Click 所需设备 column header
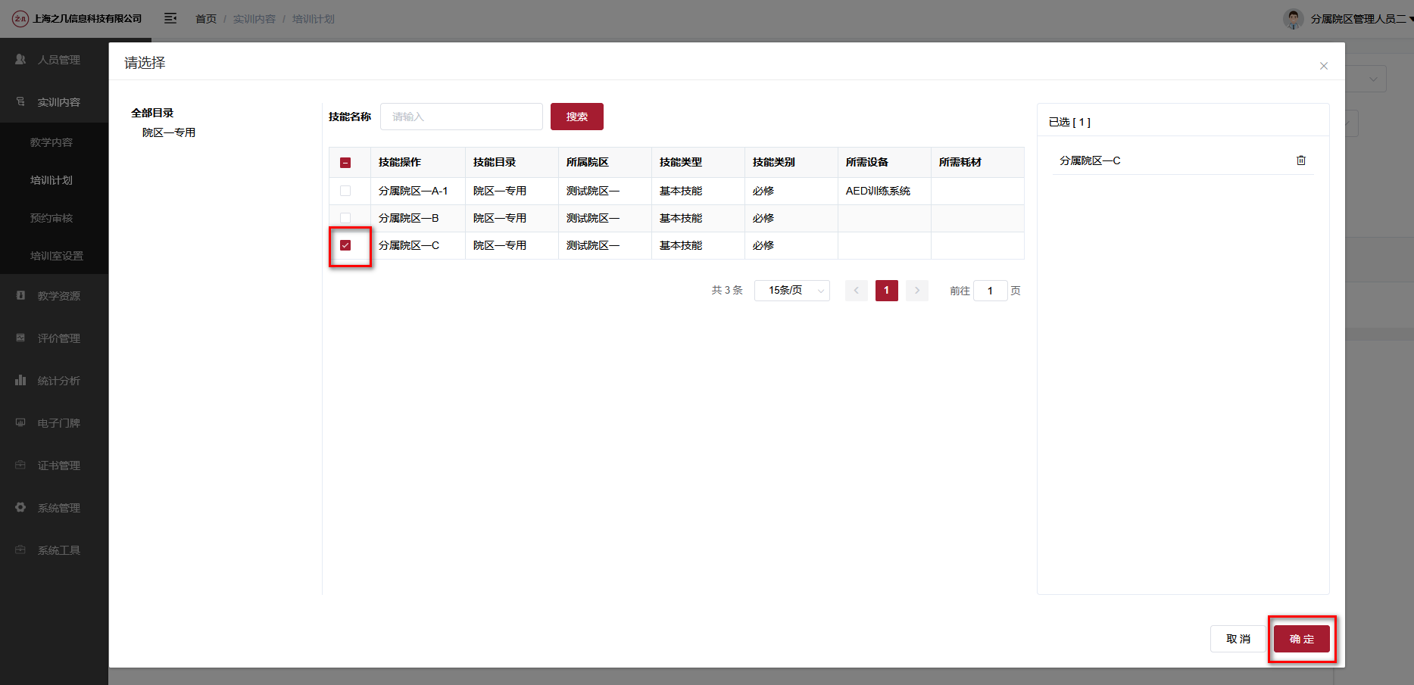The width and height of the screenshot is (1414, 685). [x=867, y=162]
